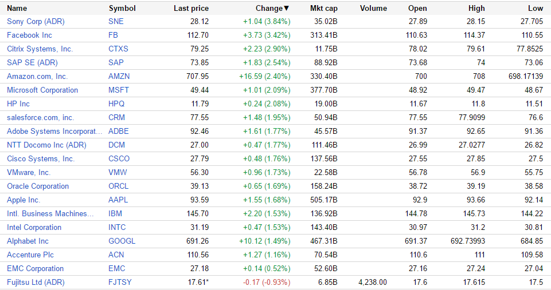
Task: View Cisco Systems, Inc. quote page
Action: 41,158
